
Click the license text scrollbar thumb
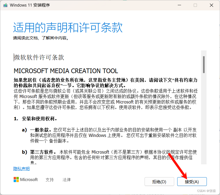point(204,65)
